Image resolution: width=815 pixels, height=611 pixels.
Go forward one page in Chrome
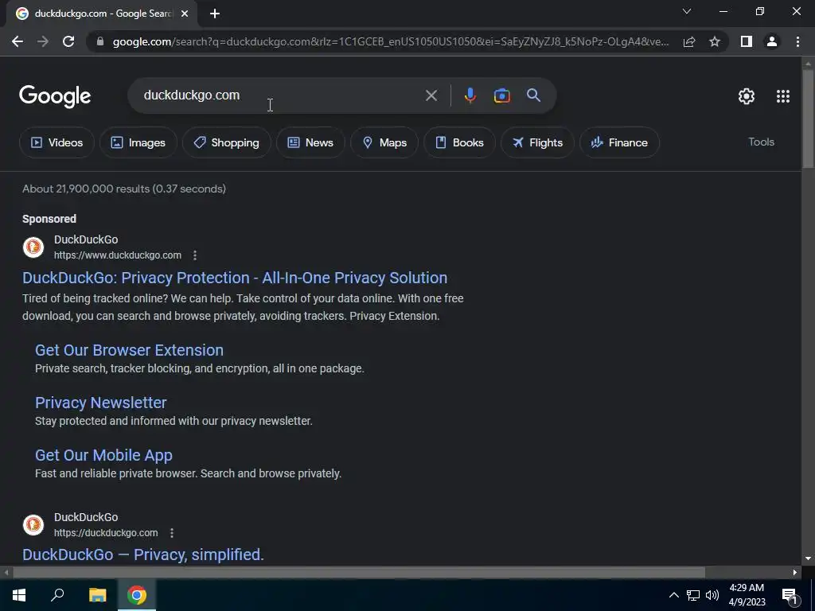point(43,41)
